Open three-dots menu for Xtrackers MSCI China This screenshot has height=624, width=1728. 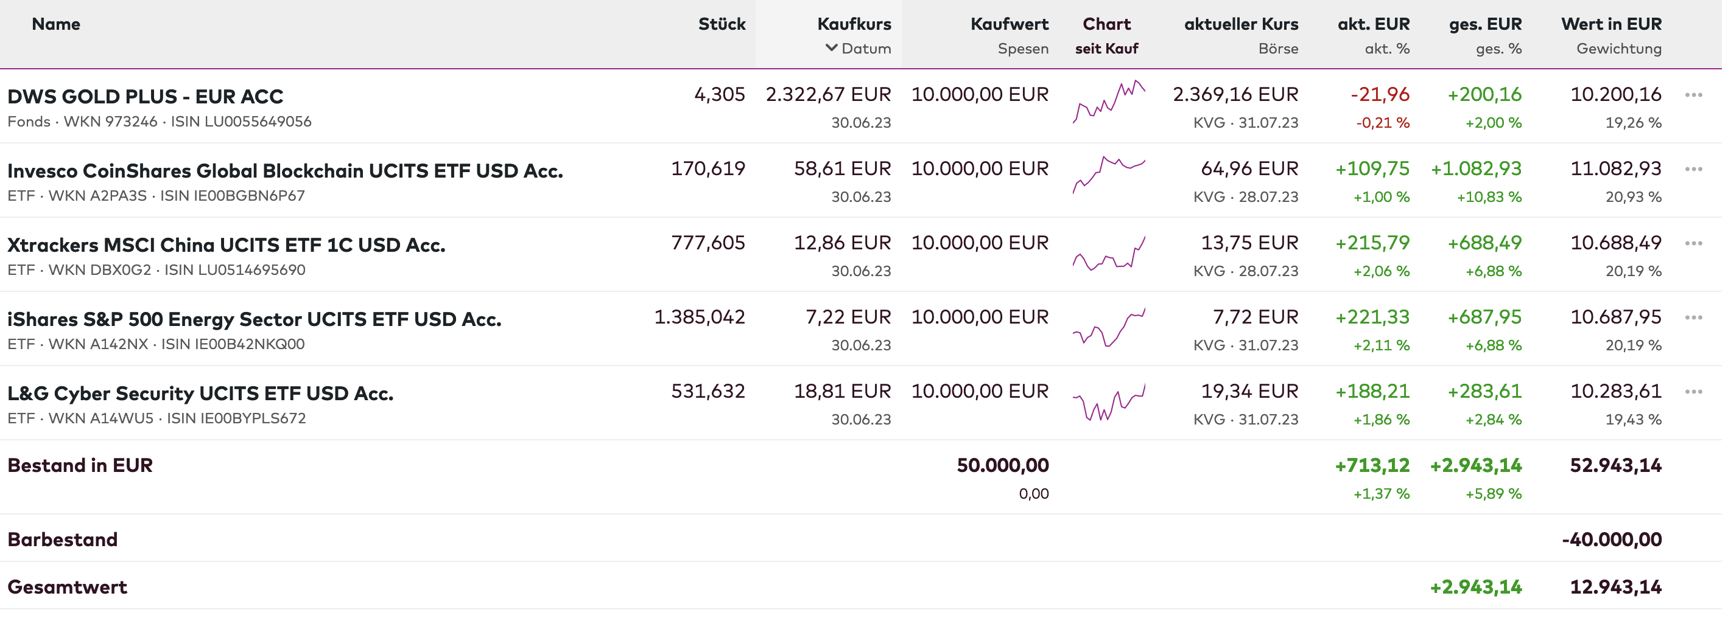click(1693, 244)
